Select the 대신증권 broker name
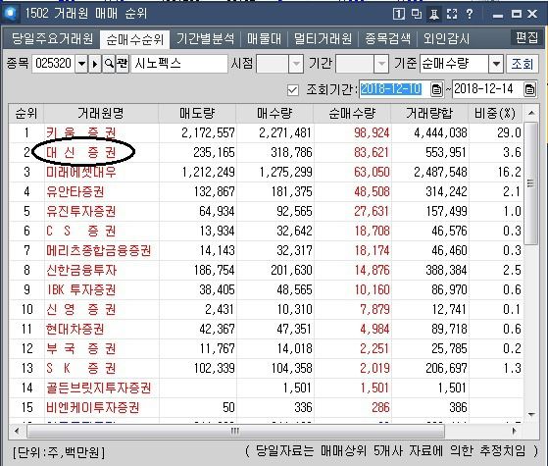The image size is (548, 466). pos(81,152)
